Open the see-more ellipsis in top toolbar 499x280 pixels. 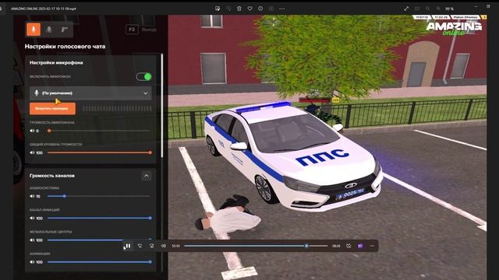282,9
